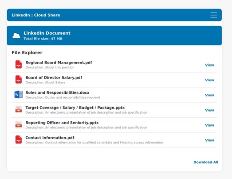View Regional Board Management.pdf
Screen dimensions: 232x179
click(x=209, y=65)
